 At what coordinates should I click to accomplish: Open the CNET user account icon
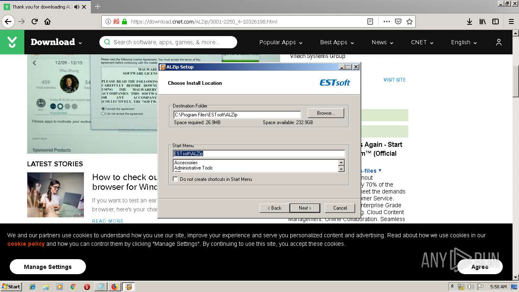tap(499, 42)
